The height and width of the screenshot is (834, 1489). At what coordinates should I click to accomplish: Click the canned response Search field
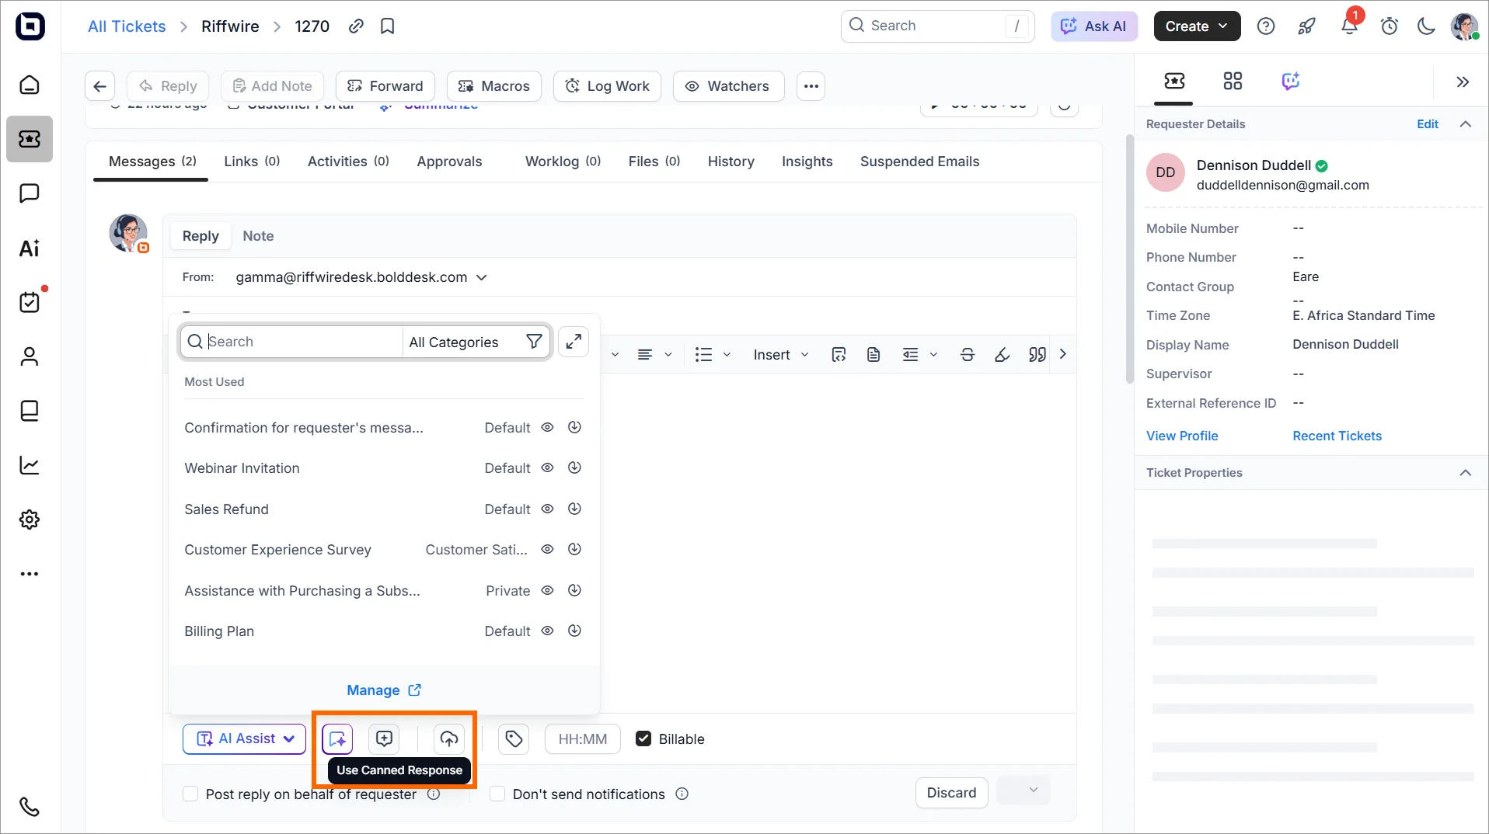(291, 342)
